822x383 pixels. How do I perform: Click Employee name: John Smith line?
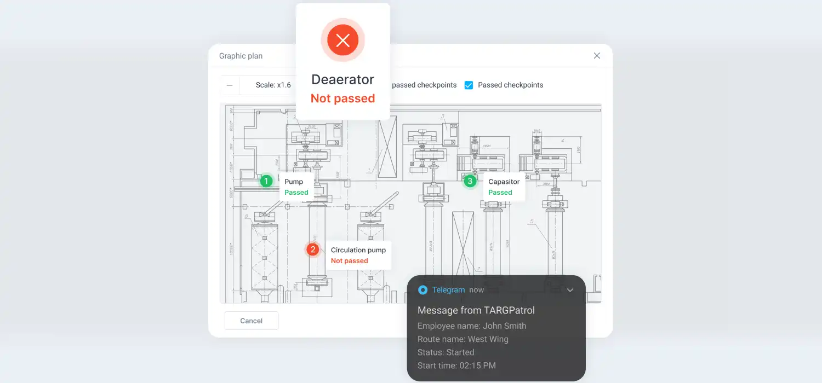tap(472, 326)
